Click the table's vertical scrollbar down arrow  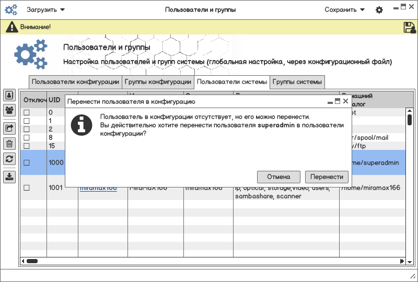[410, 254]
